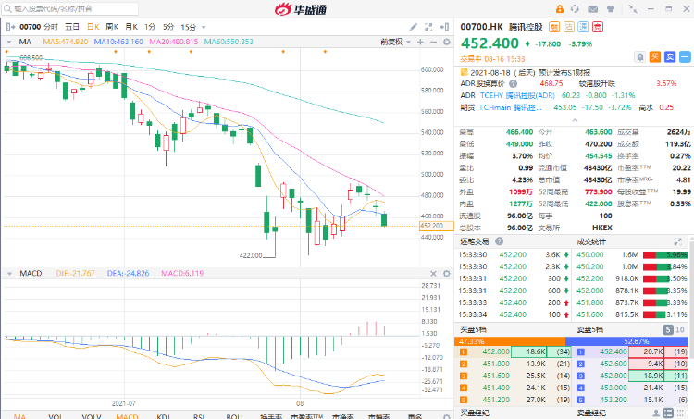Click the orange lock icon in title bar
The width and height of the screenshot is (694, 419).
[560, 9]
